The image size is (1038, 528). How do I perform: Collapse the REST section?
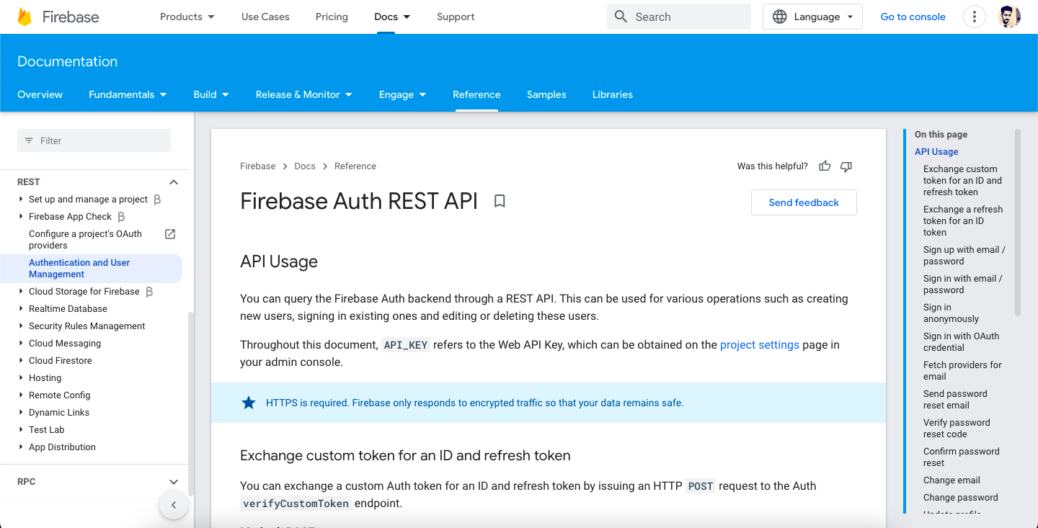tap(173, 182)
